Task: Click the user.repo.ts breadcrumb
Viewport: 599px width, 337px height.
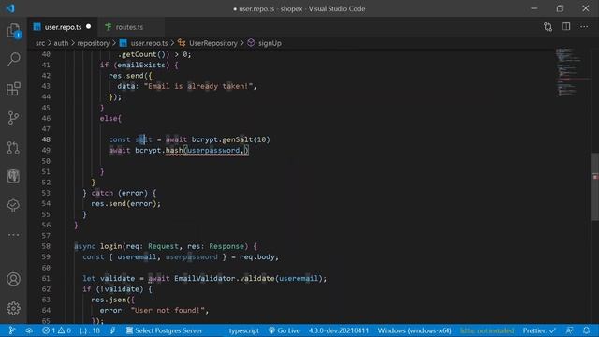Action: click(x=143, y=43)
